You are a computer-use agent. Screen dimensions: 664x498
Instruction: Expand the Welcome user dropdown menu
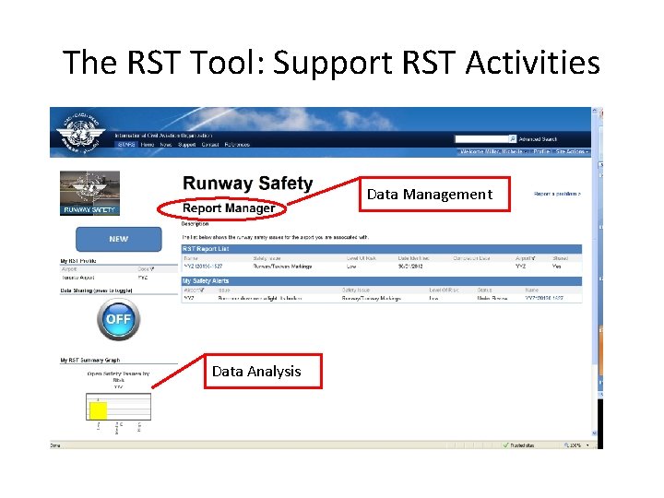[492, 151]
